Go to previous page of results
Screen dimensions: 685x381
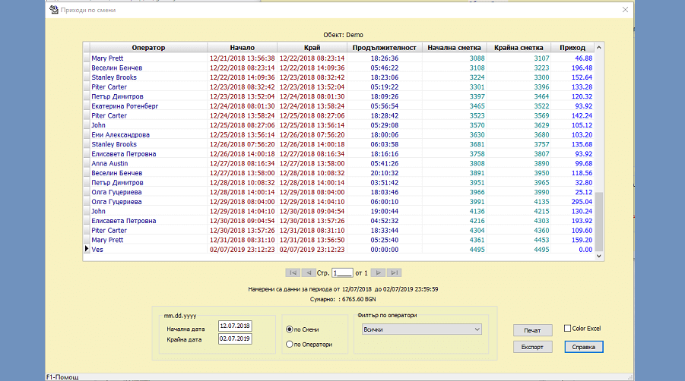point(309,273)
